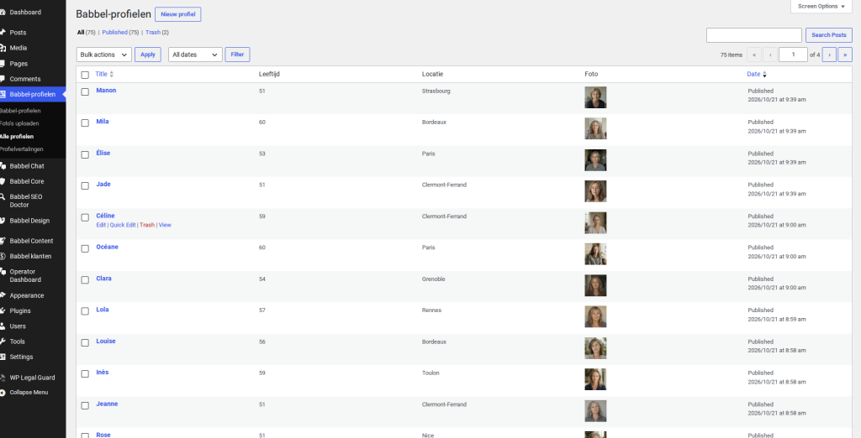Open Inès profile photo thumbnail
Viewport: 861px width, 438px height.
tap(595, 379)
